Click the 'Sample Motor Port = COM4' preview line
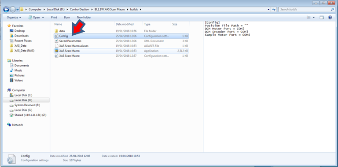The image size is (338, 167). 228,35
